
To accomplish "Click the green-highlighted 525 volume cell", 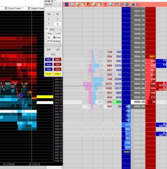I will tap(117, 102).
